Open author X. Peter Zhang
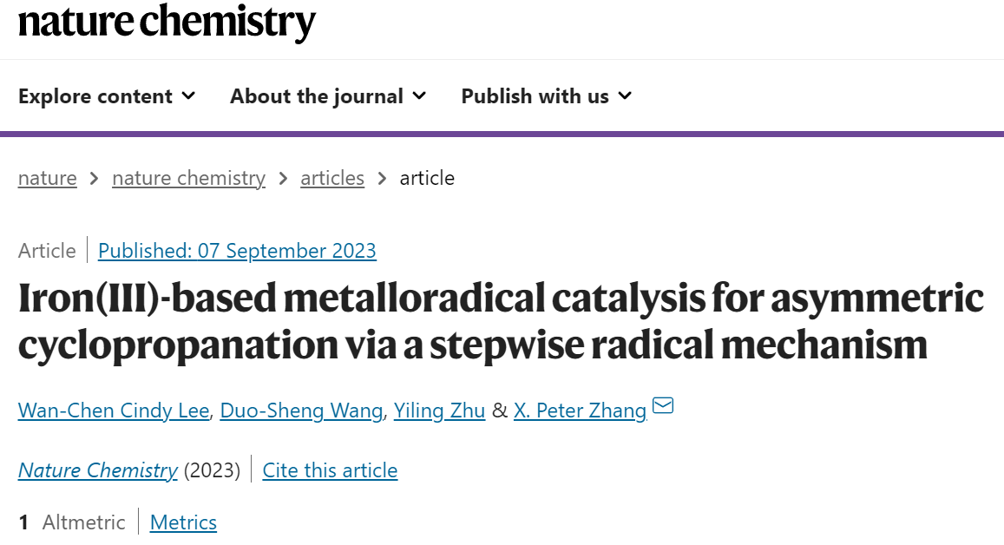 pyautogui.click(x=581, y=410)
